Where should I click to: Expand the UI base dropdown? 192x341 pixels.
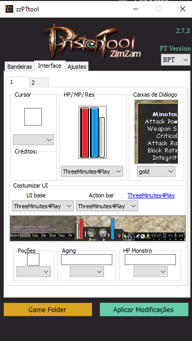click(x=43, y=206)
